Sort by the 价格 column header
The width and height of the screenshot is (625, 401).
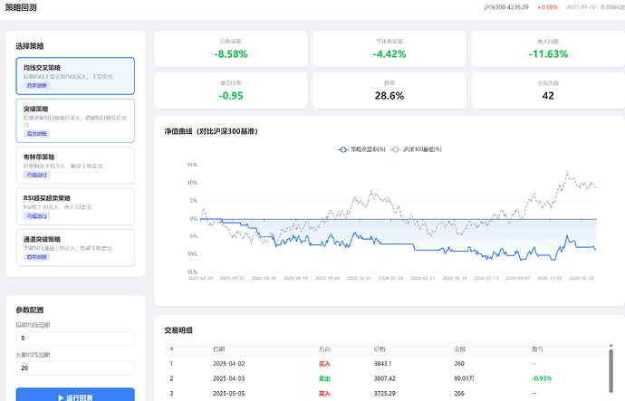pos(380,349)
